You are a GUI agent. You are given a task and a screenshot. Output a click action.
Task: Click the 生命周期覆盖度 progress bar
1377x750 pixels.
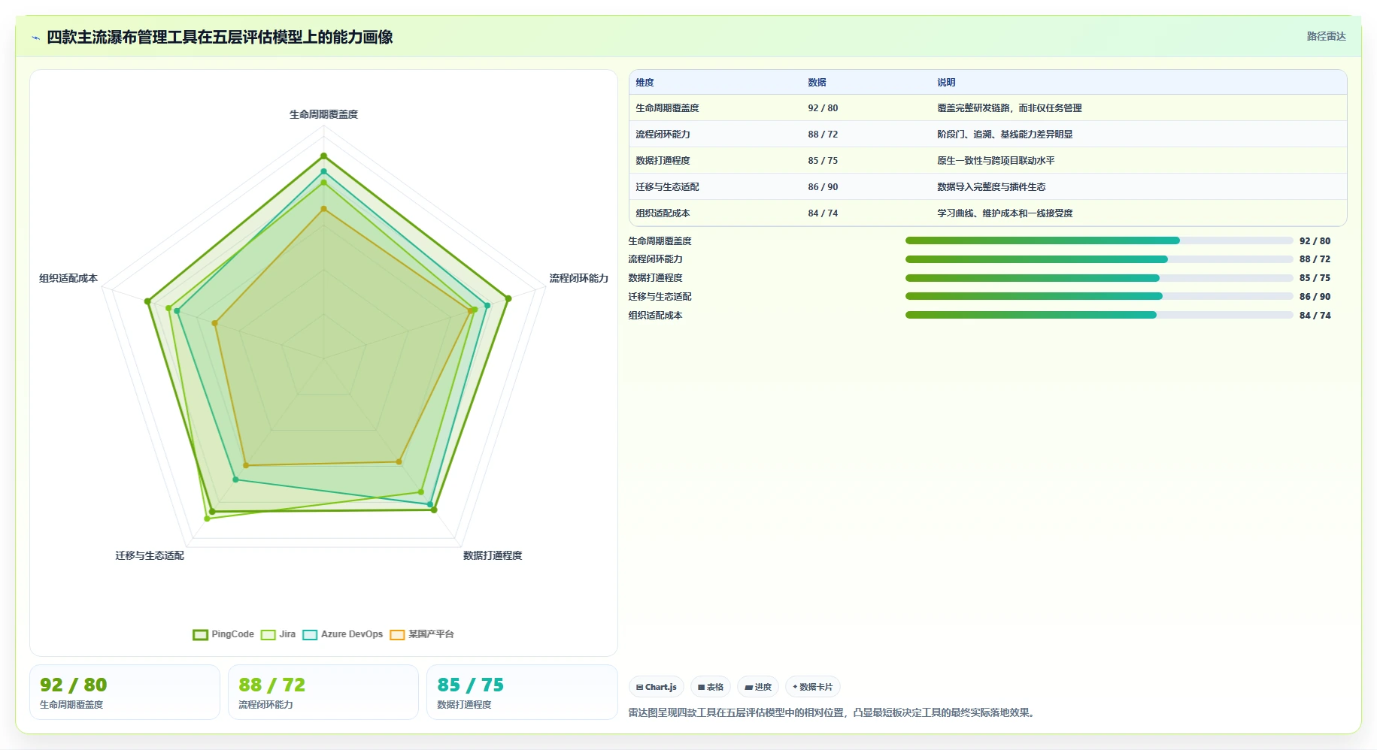click(x=1099, y=240)
